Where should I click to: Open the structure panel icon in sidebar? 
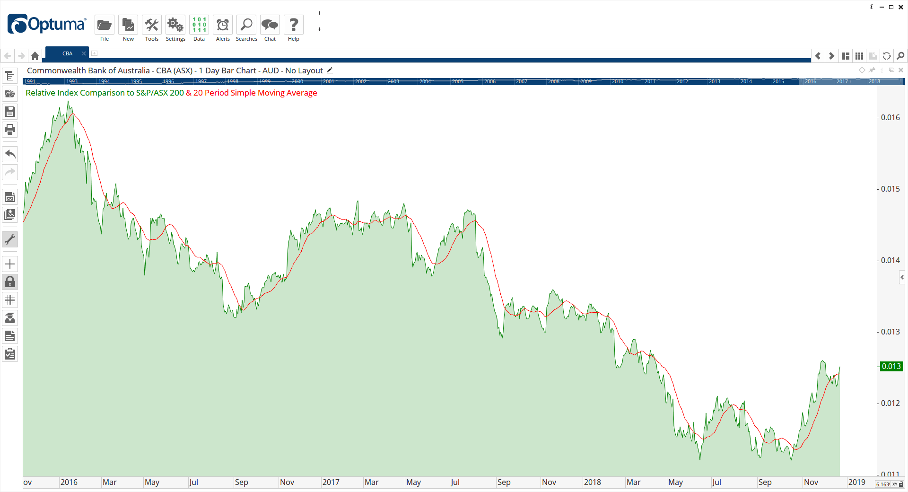click(x=10, y=76)
